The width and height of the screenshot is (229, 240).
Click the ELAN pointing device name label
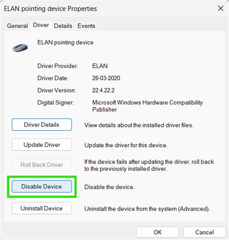click(x=65, y=43)
